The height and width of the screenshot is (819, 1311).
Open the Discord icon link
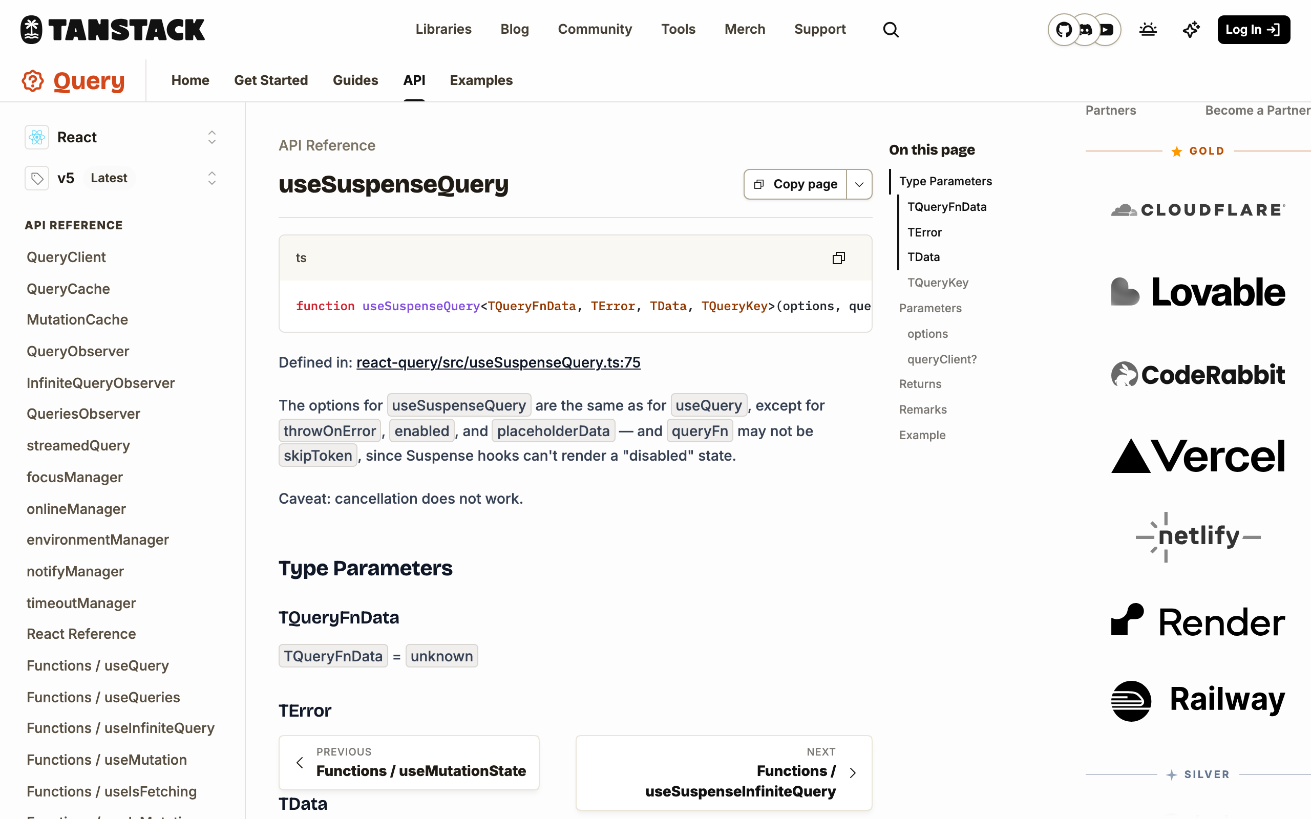pyautogui.click(x=1085, y=29)
